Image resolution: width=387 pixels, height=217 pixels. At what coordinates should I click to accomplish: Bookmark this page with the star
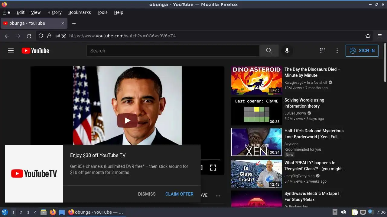point(368,36)
